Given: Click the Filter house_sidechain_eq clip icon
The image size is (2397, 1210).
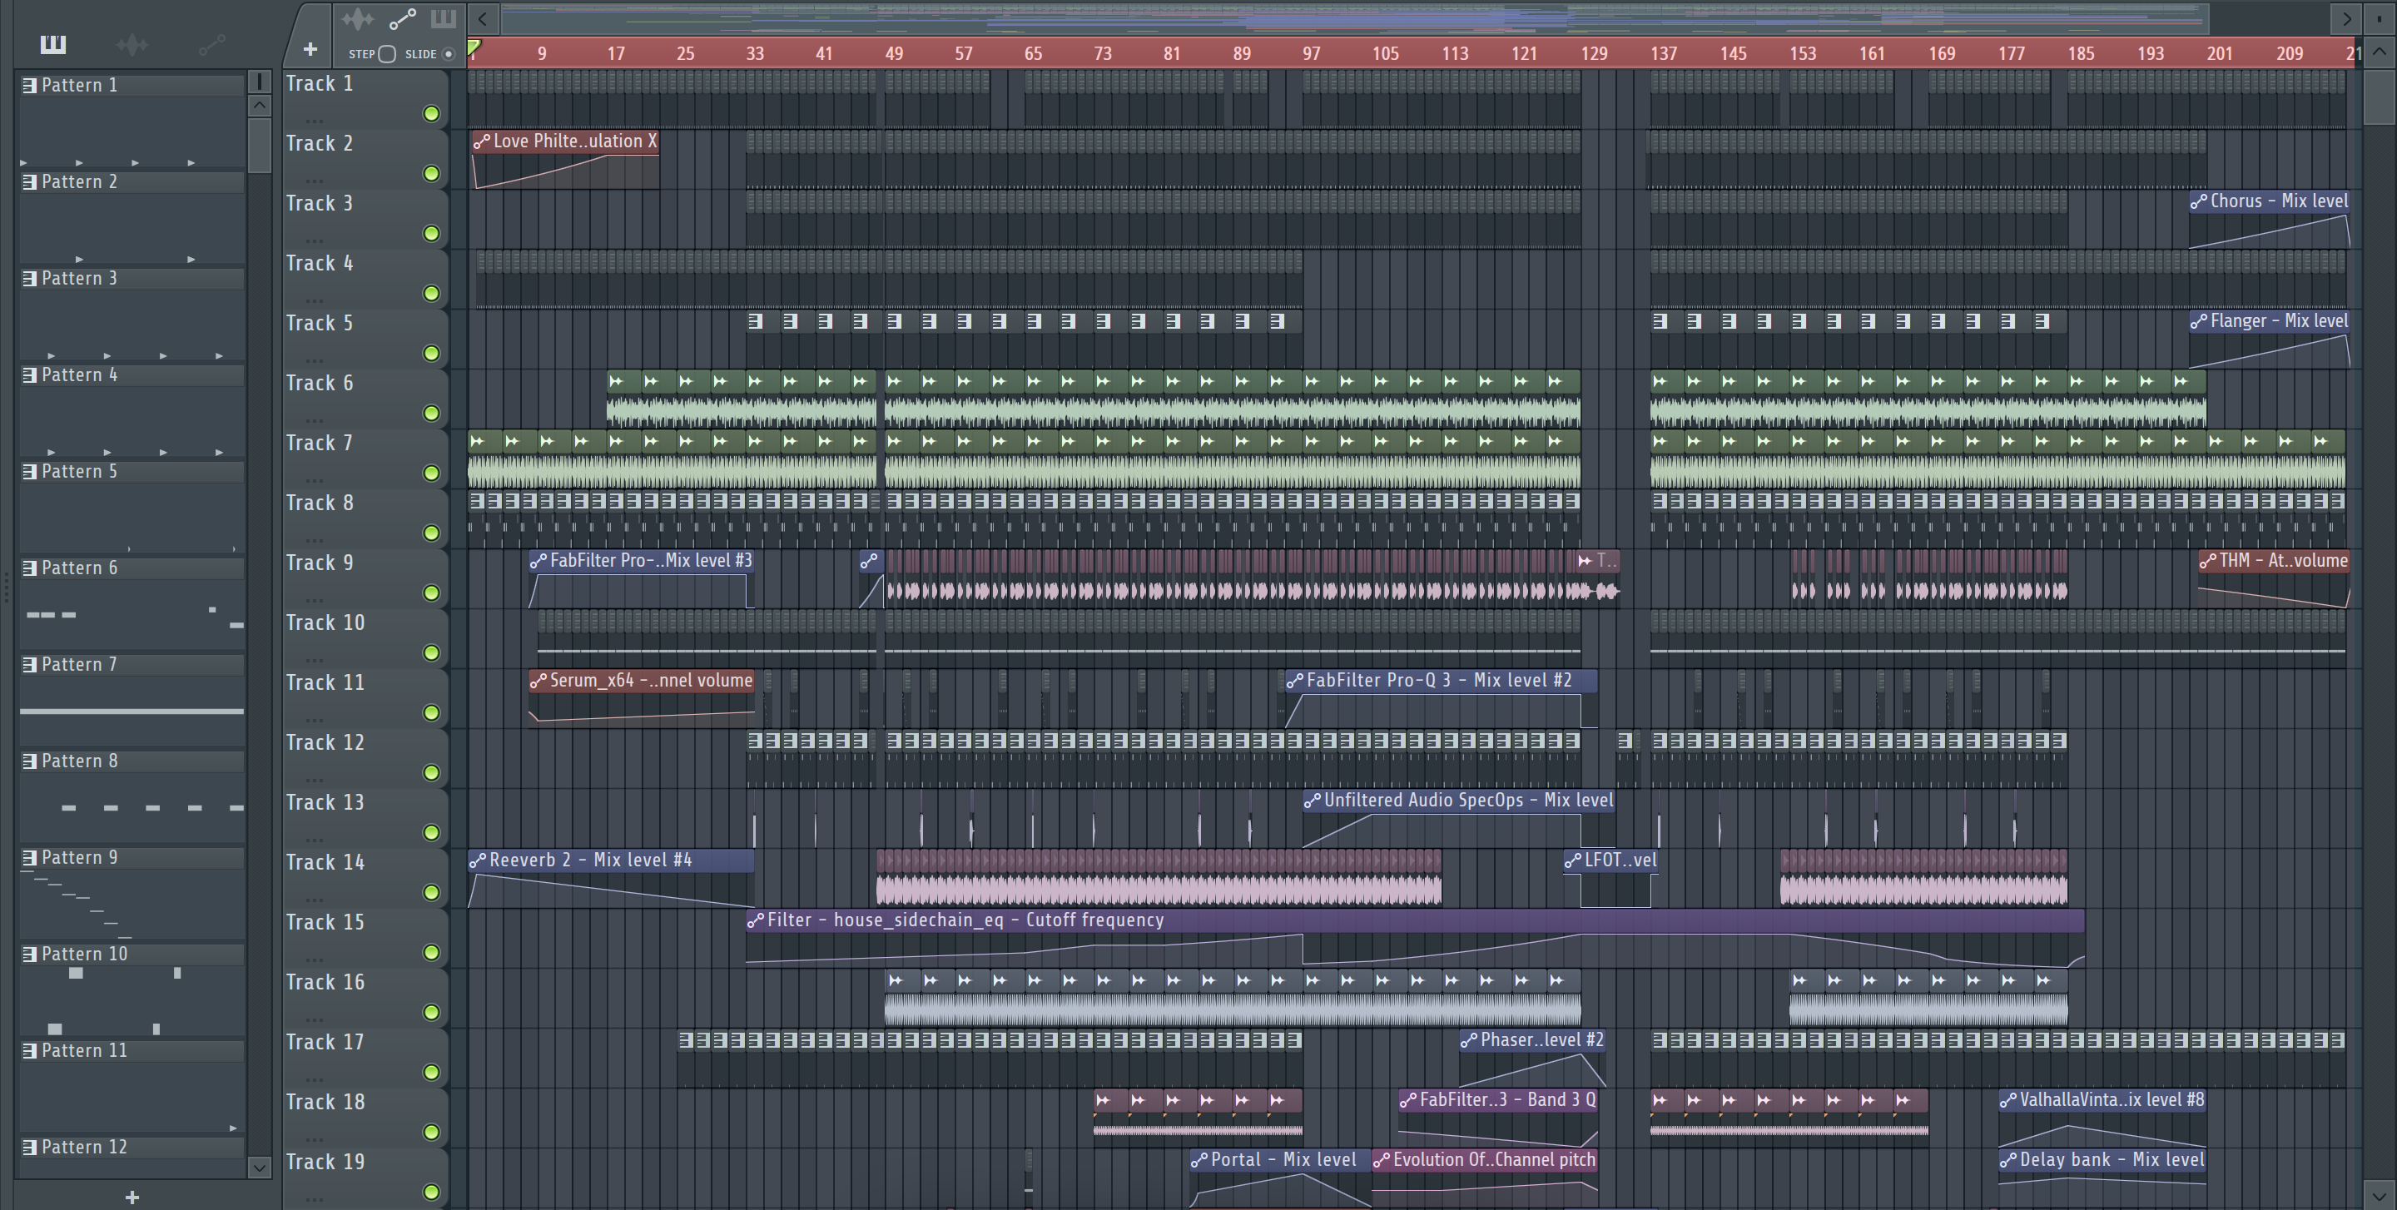Looking at the screenshot, I should tap(756, 920).
